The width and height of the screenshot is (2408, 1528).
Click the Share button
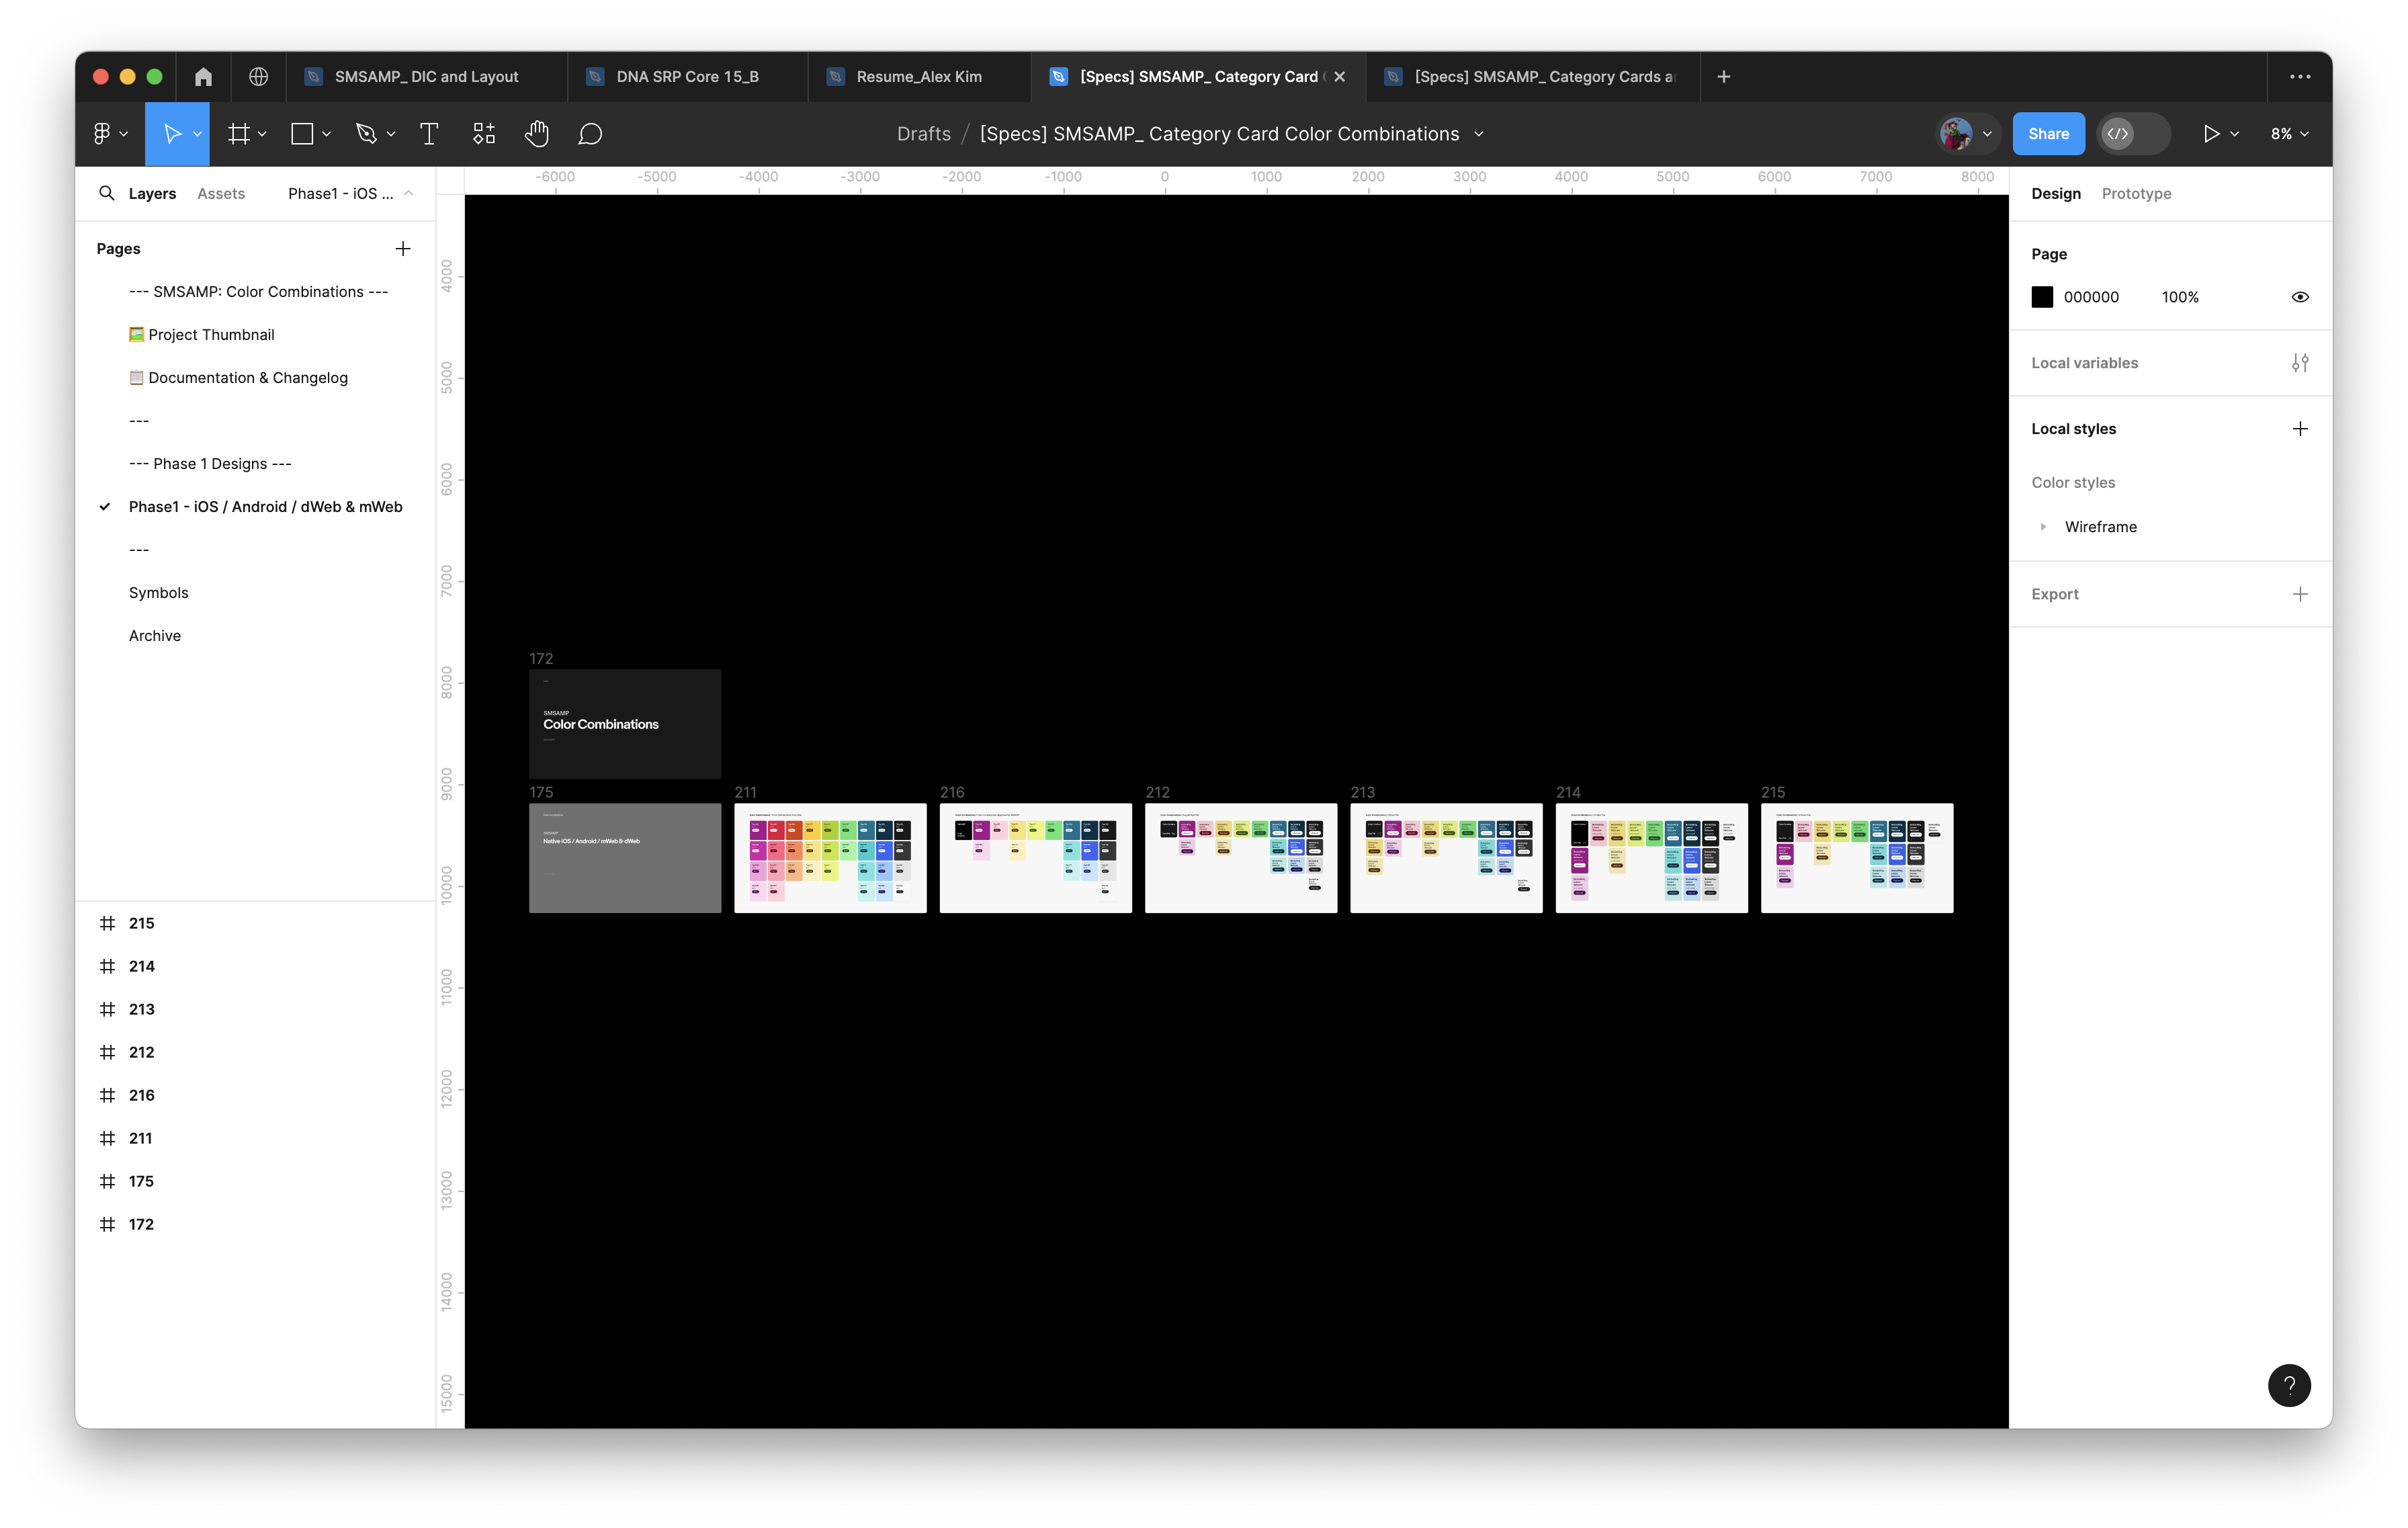coord(2048,134)
